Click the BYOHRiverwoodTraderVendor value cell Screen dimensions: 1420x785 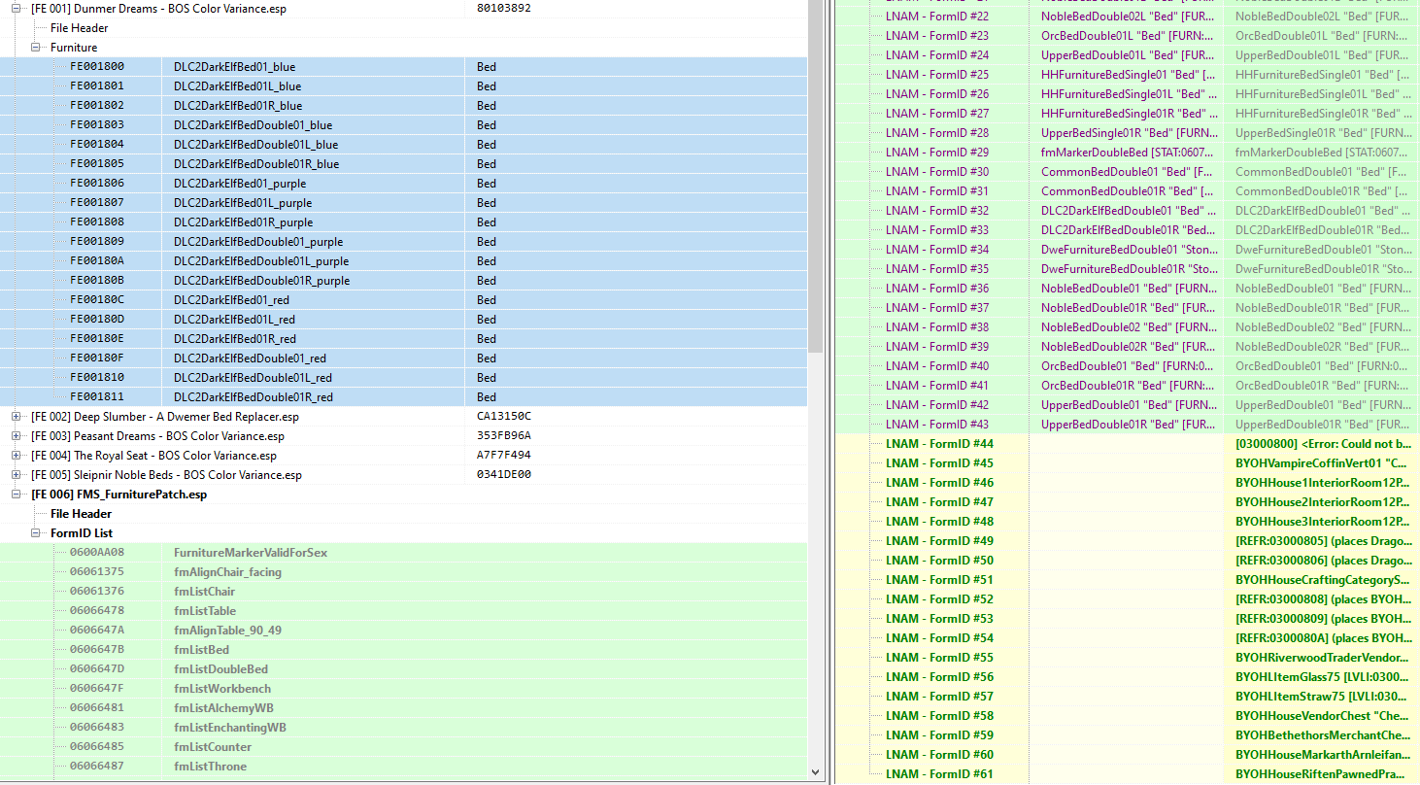click(x=1322, y=658)
